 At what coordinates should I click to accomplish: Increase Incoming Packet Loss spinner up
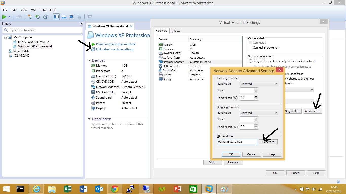(256, 96)
